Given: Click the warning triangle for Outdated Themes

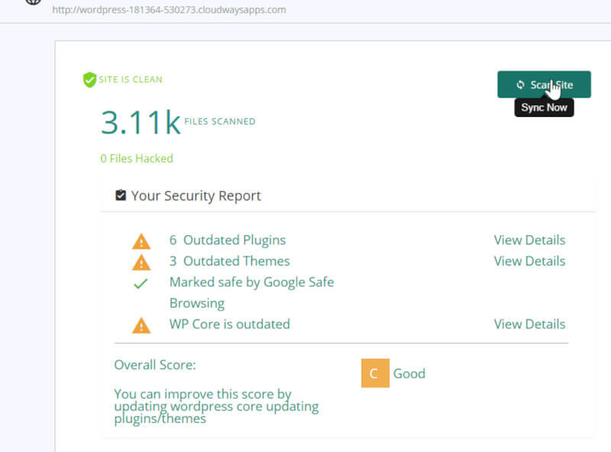Looking at the screenshot, I should (x=141, y=263).
